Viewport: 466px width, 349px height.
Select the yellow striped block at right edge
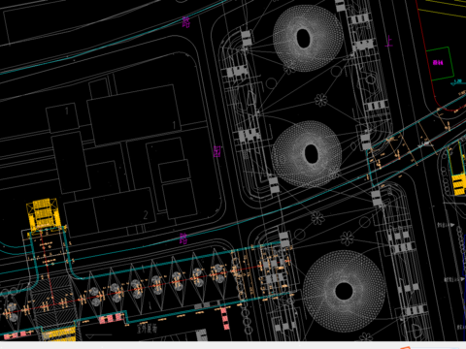458,184
